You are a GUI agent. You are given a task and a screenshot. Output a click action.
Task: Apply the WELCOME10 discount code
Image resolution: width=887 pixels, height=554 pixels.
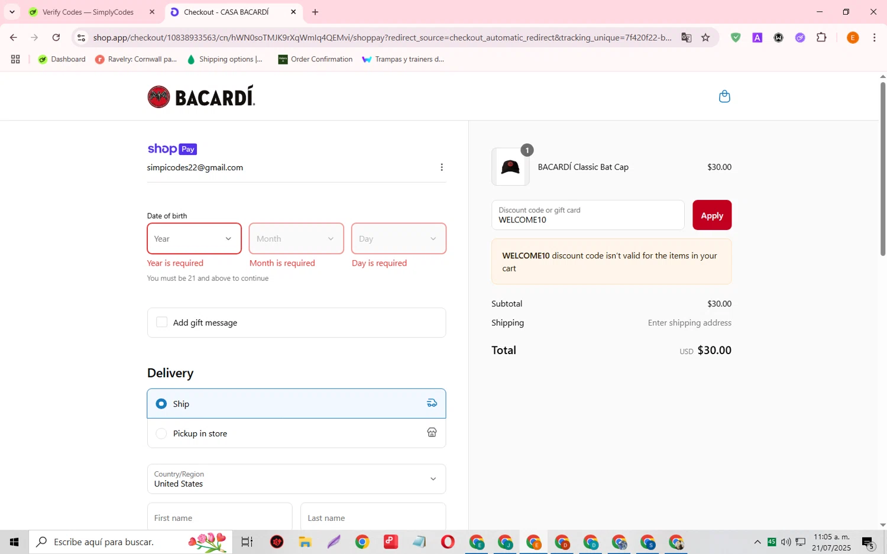pos(712,215)
